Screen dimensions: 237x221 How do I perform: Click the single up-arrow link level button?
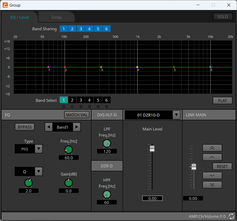212,157
